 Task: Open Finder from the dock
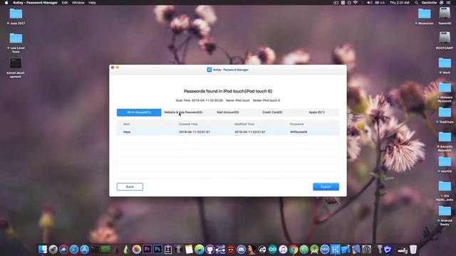[x=43, y=249]
